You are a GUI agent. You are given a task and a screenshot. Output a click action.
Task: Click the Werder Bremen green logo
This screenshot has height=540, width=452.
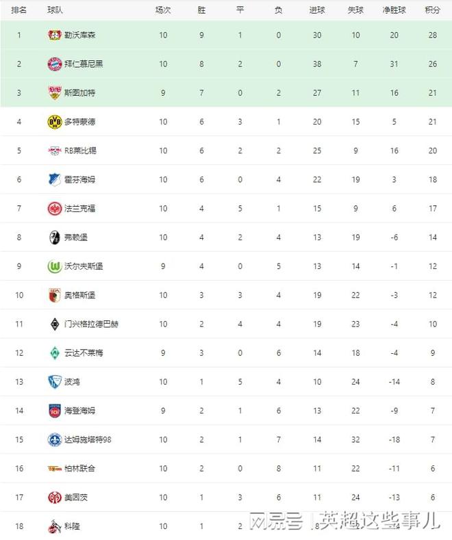point(54,353)
